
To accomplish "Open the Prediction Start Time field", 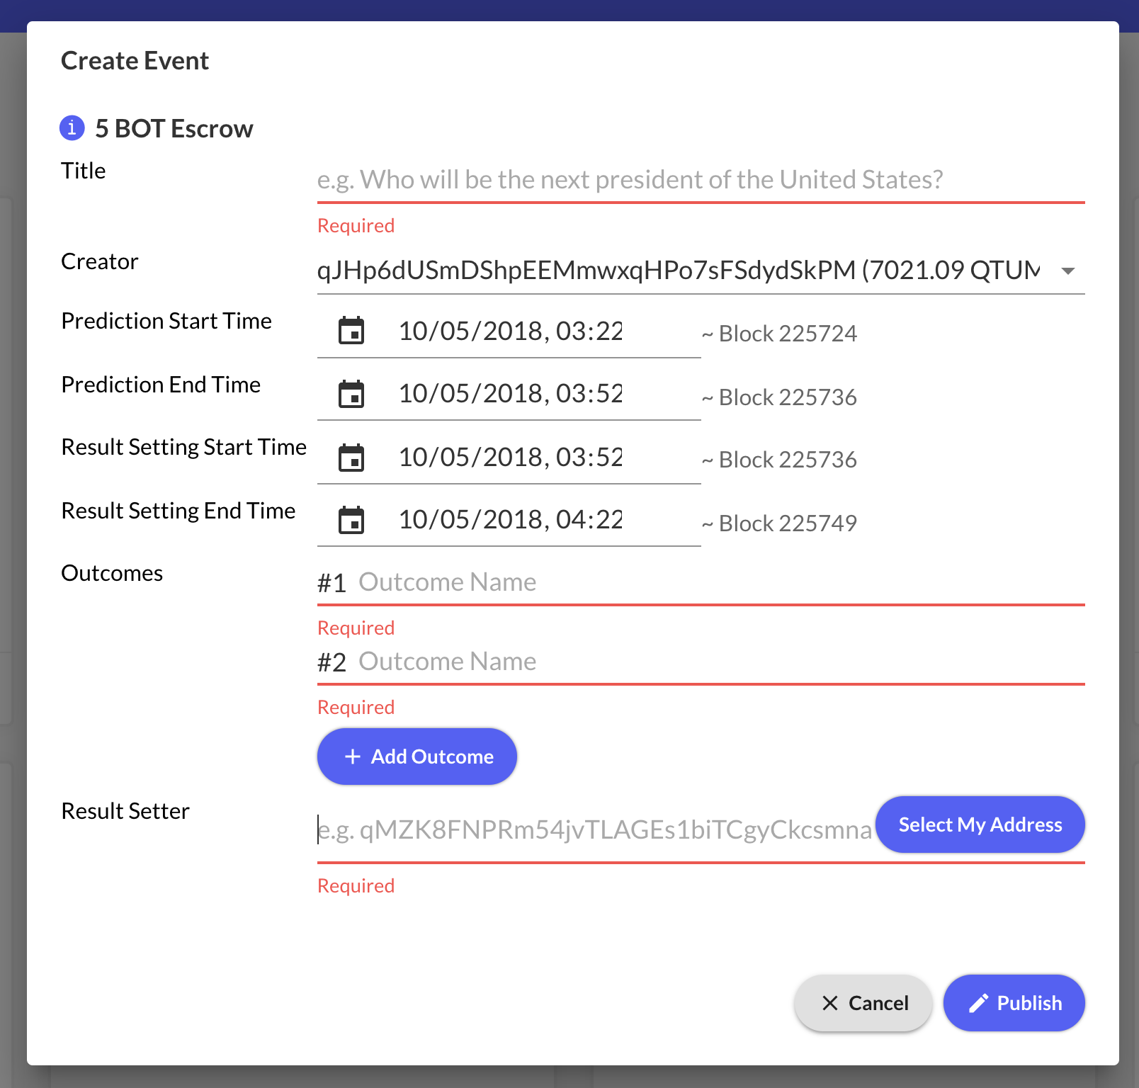I will tap(510, 330).
